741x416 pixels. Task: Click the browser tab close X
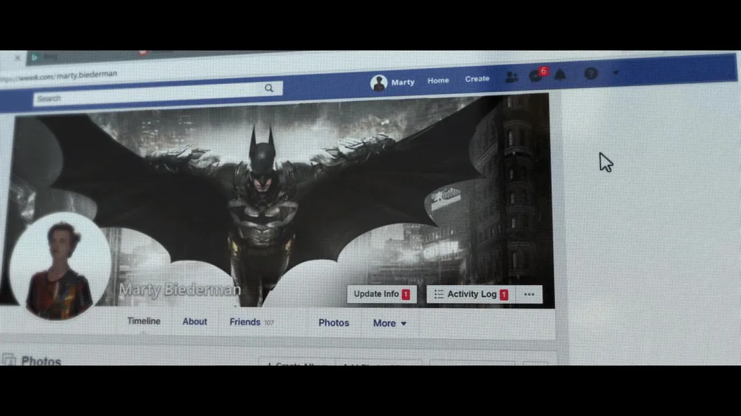coord(17,58)
